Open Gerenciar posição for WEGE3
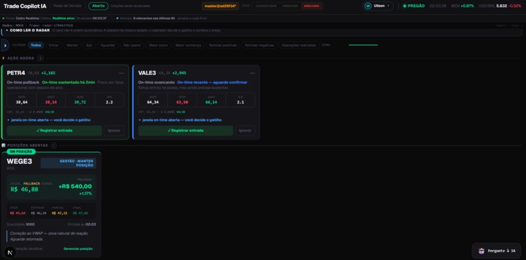 pyautogui.click(x=78, y=249)
